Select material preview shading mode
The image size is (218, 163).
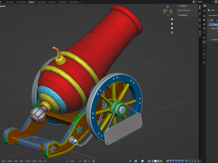(158, 161)
